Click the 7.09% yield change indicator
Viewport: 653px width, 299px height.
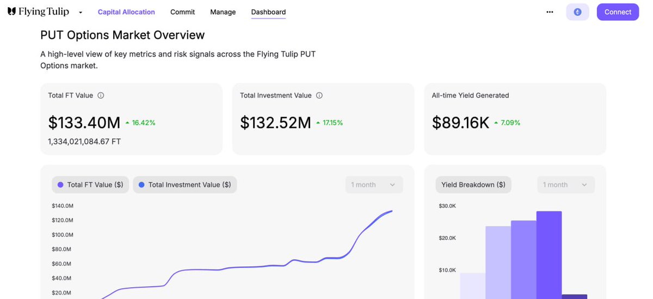coord(507,123)
